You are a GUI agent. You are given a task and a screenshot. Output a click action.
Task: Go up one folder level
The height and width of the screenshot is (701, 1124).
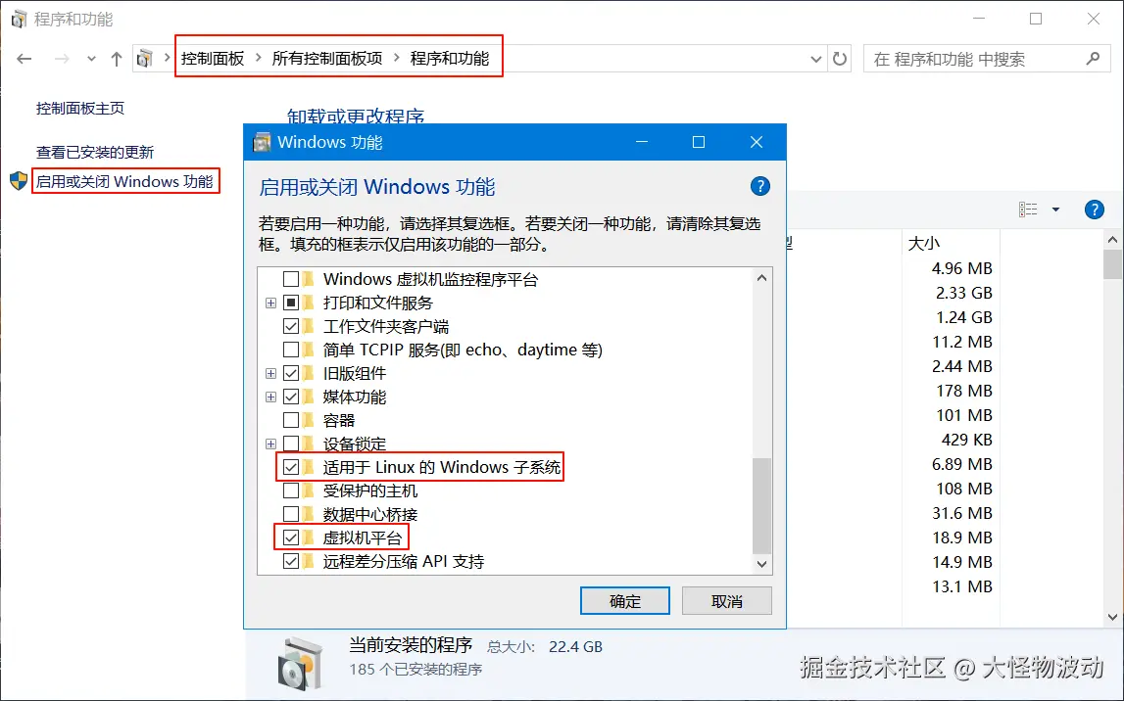click(x=117, y=59)
